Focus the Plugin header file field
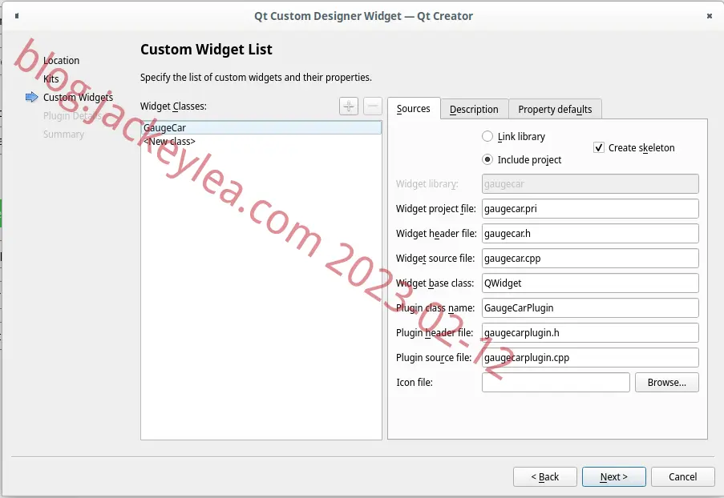This screenshot has height=498, width=724. [590, 333]
